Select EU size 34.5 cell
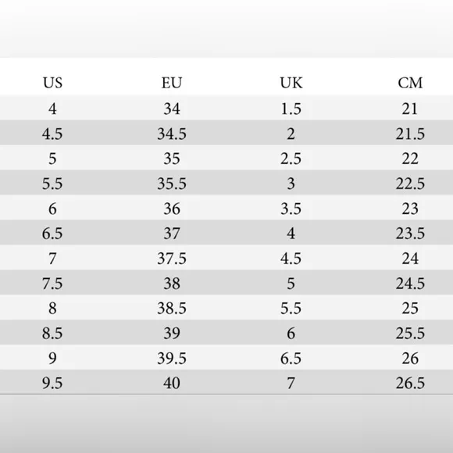 pyautogui.click(x=172, y=134)
